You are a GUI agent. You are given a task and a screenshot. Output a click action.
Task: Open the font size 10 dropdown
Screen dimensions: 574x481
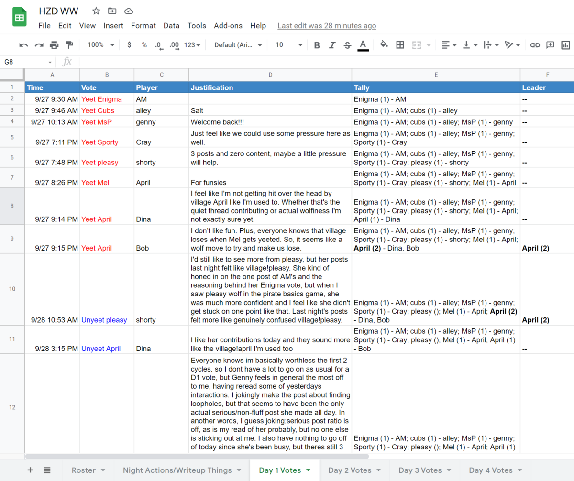(289, 45)
